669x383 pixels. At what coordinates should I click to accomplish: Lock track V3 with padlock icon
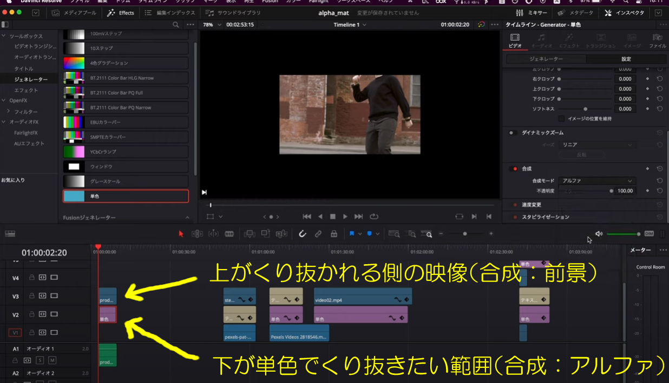coord(32,295)
